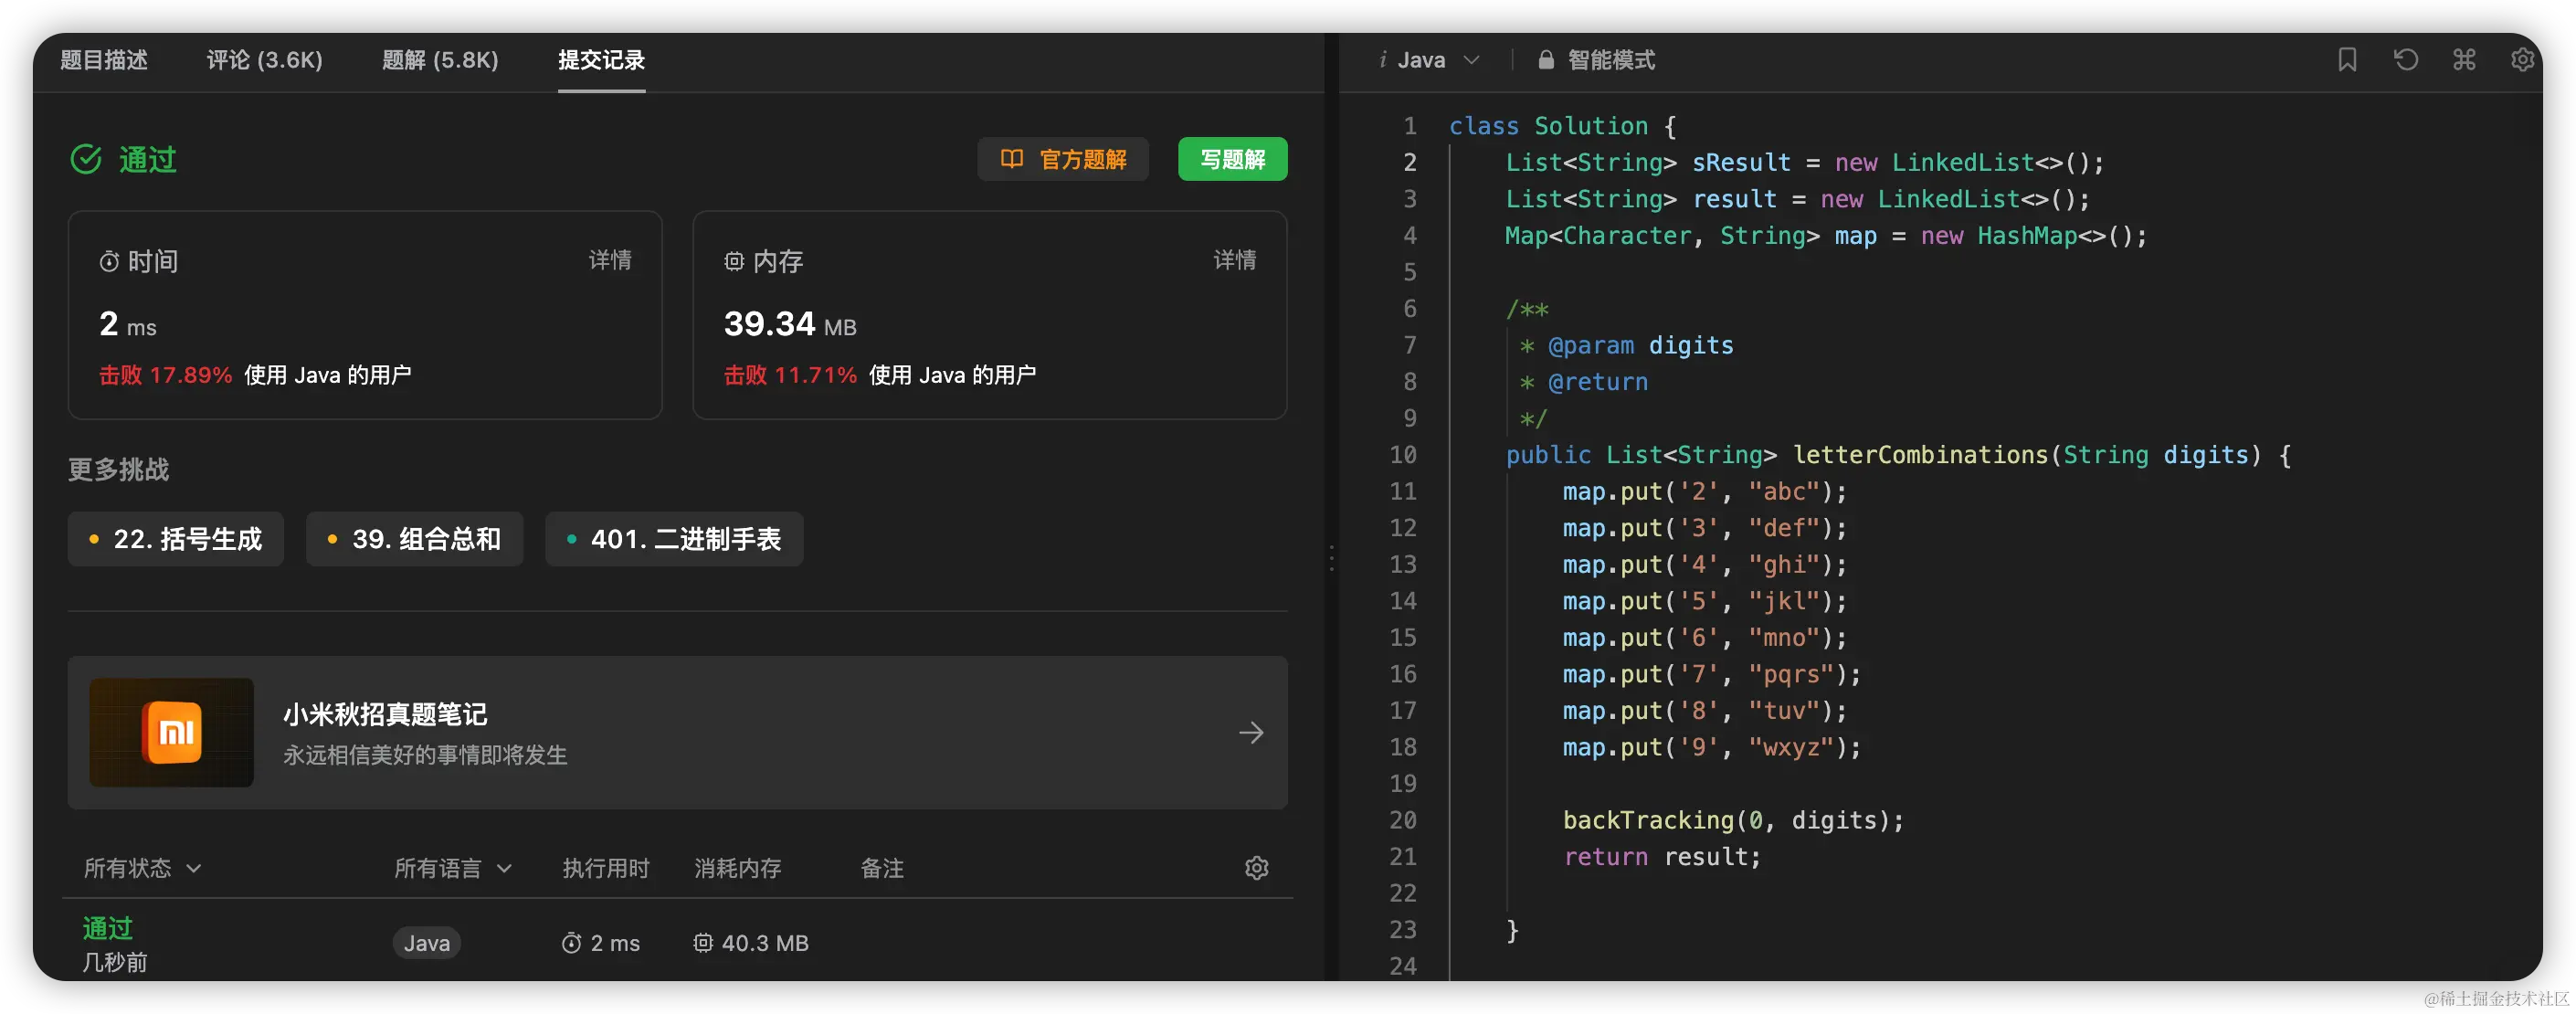Expand the 所有状态 filter dropdown
The height and width of the screenshot is (1014, 2576).
(142, 868)
